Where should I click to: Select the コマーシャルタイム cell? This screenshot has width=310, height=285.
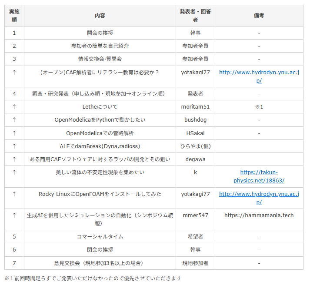(x=100, y=237)
